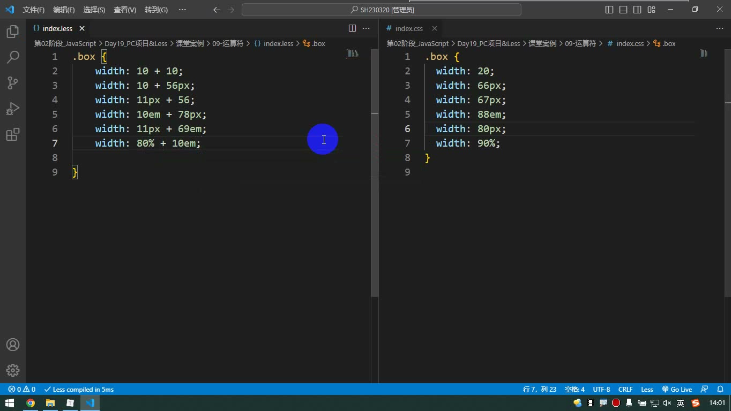The width and height of the screenshot is (731, 411).
Task: Open the Manage gear icon
Action: (13, 370)
